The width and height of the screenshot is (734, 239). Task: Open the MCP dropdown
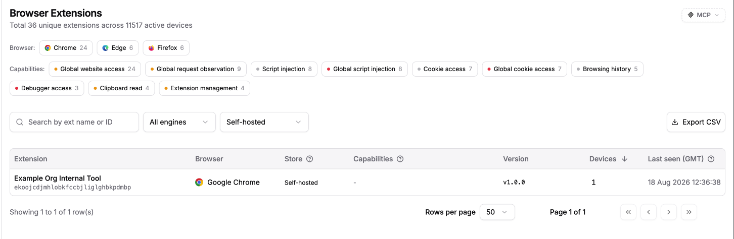coord(703,15)
